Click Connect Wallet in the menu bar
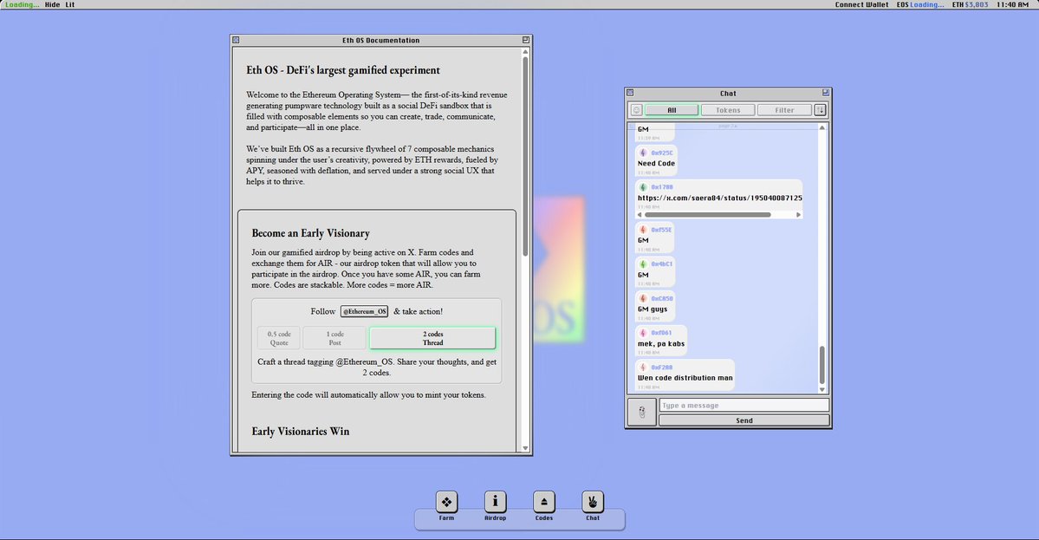This screenshot has height=540, width=1039. (x=861, y=4)
